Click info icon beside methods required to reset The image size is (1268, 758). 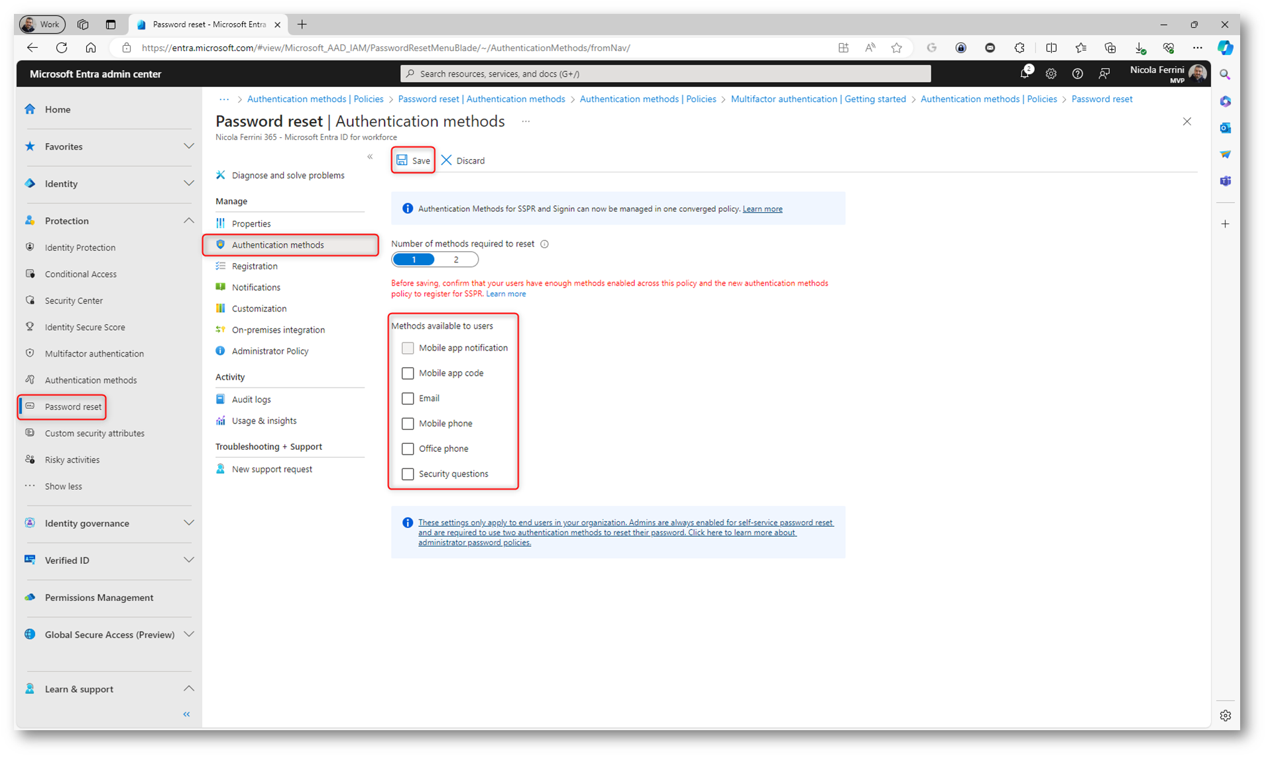tap(544, 244)
